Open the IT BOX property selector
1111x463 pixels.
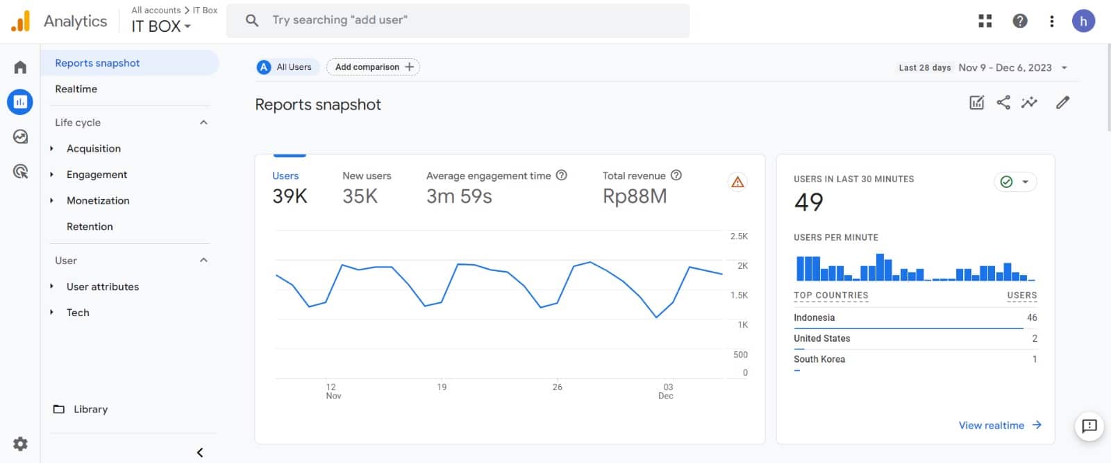(x=161, y=26)
